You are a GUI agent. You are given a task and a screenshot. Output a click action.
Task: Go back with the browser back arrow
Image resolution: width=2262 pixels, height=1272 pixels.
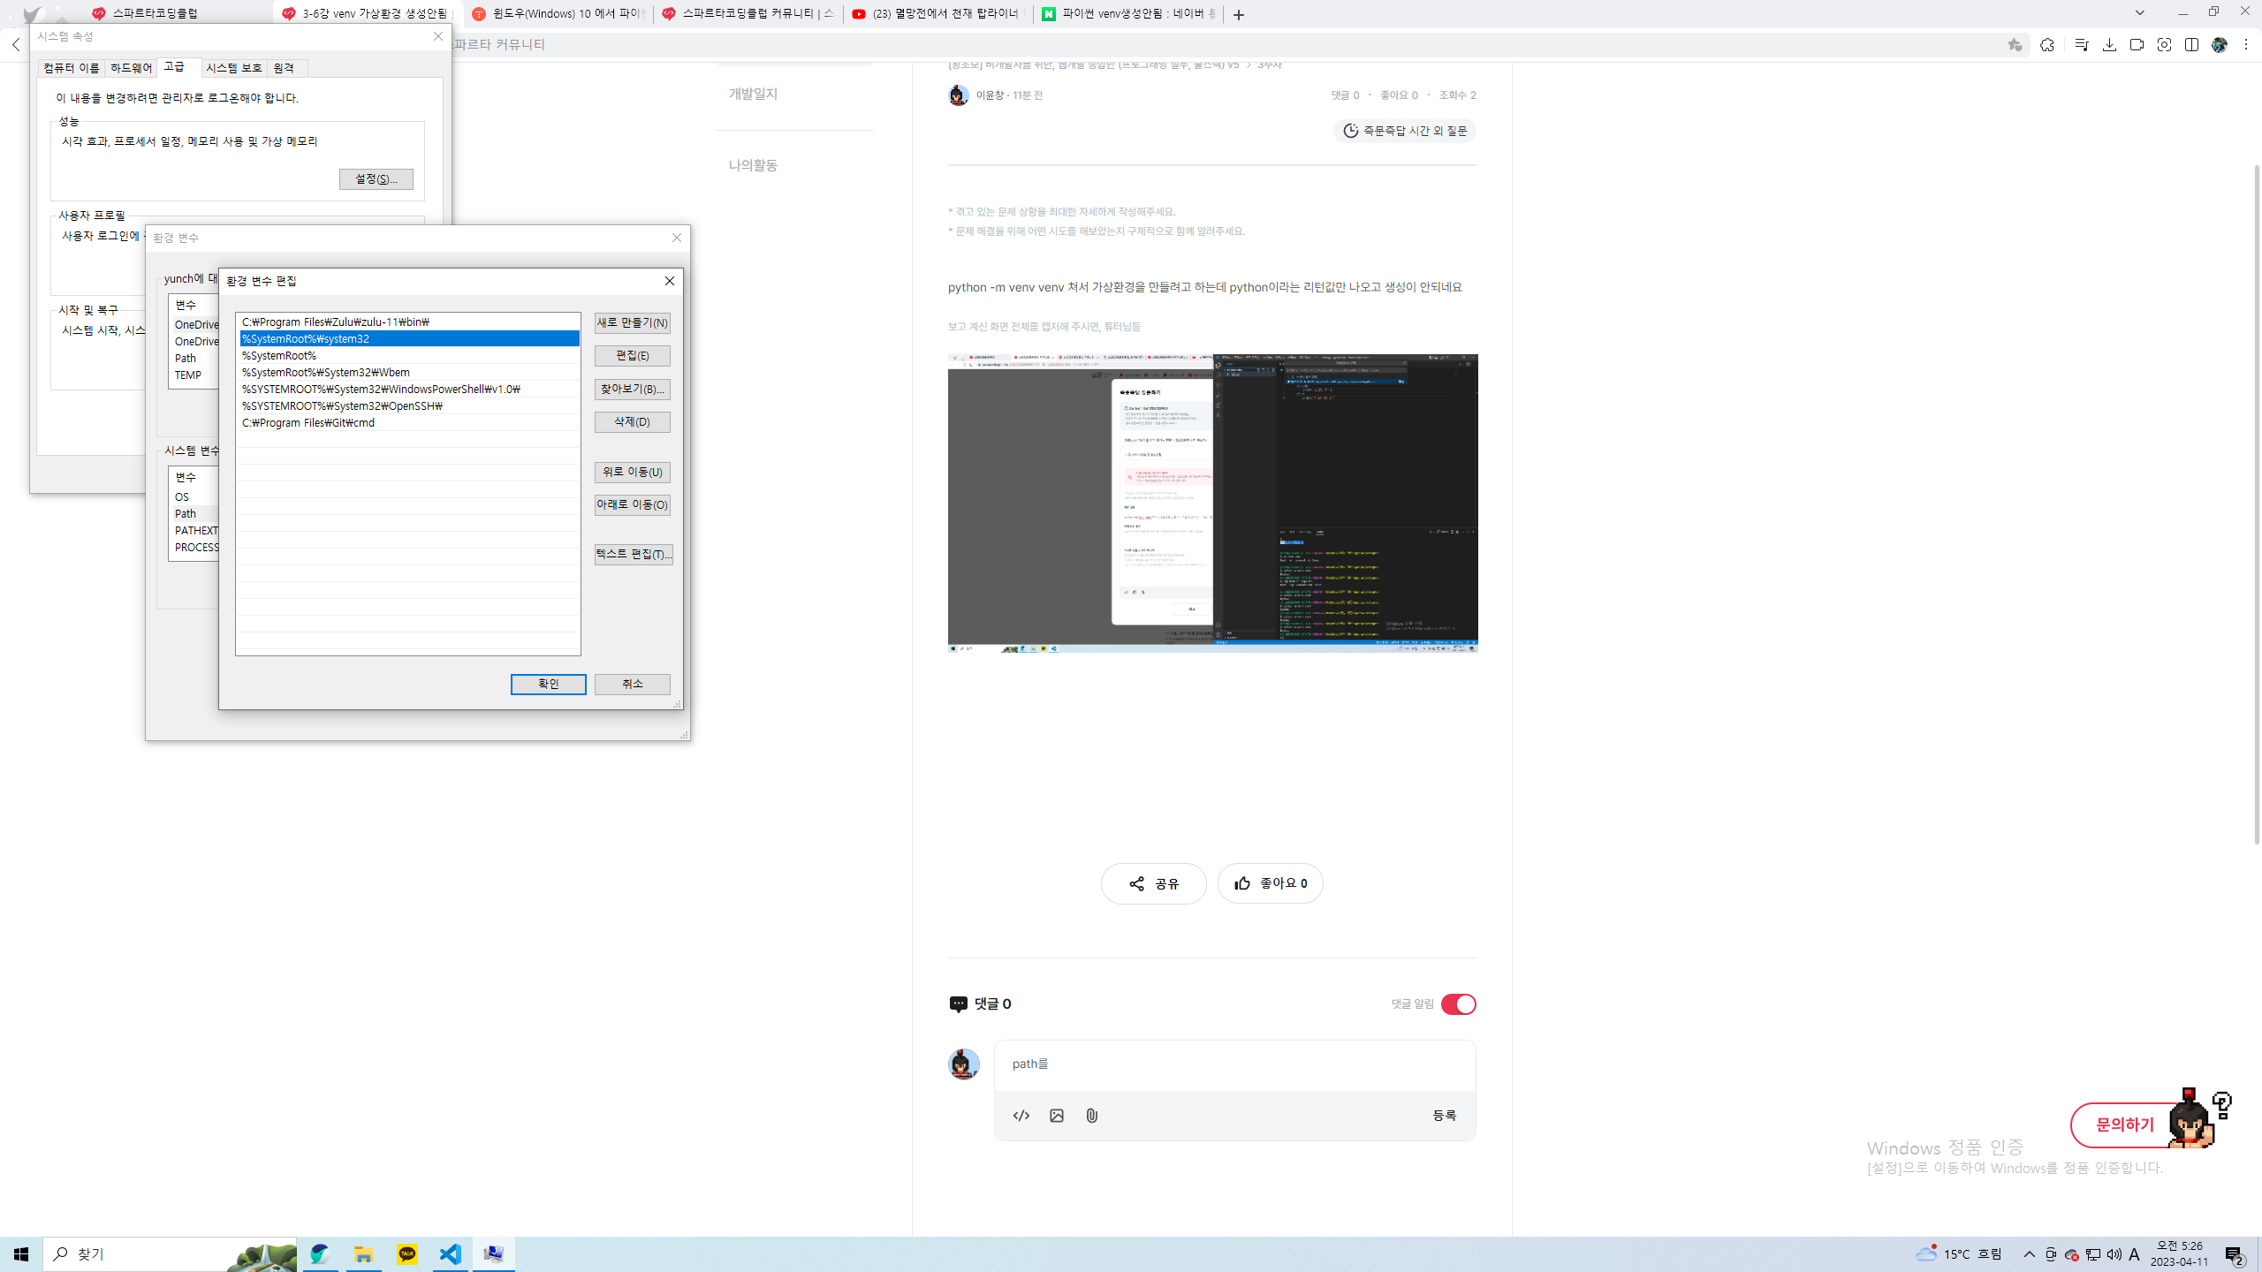pyautogui.click(x=16, y=44)
